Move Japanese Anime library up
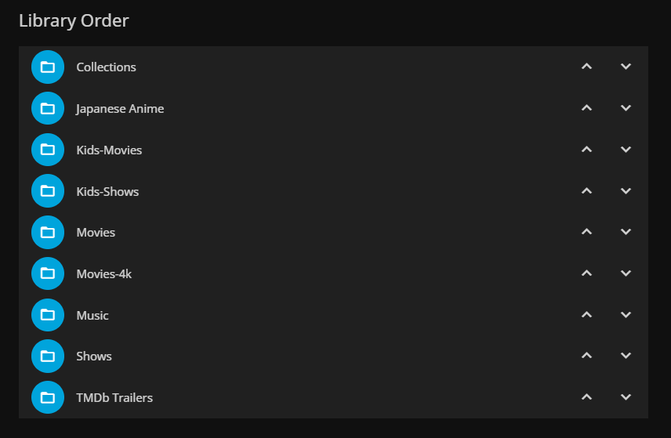The image size is (671, 438). pyautogui.click(x=586, y=108)
